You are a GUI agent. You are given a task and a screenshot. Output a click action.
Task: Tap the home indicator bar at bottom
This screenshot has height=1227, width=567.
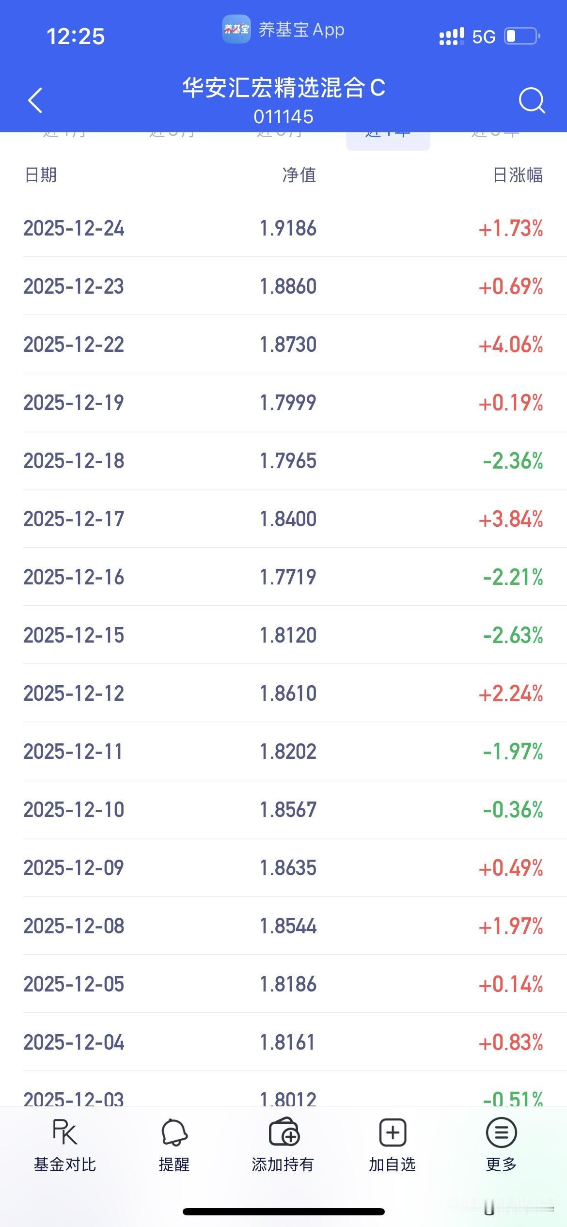click(283, 1211)
